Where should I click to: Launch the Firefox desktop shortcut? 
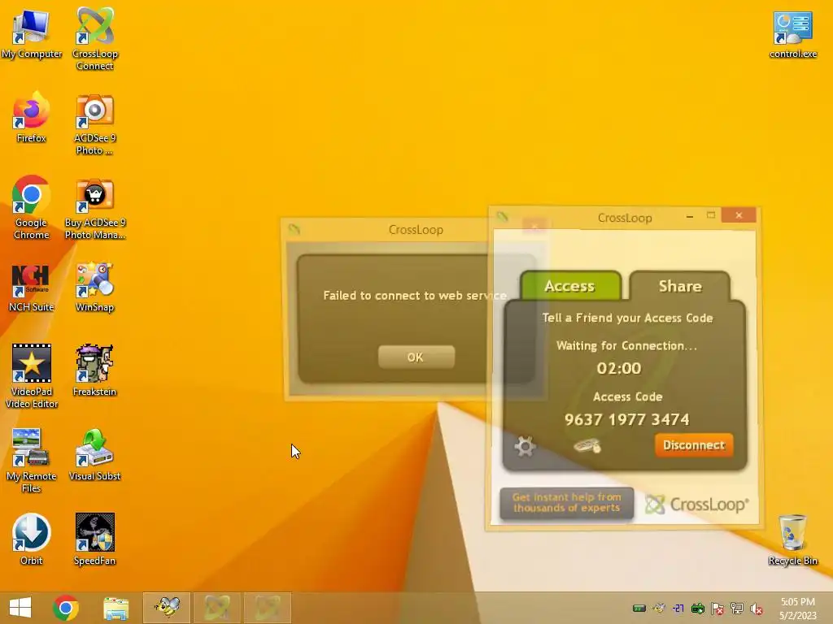[x=32, y=118]
